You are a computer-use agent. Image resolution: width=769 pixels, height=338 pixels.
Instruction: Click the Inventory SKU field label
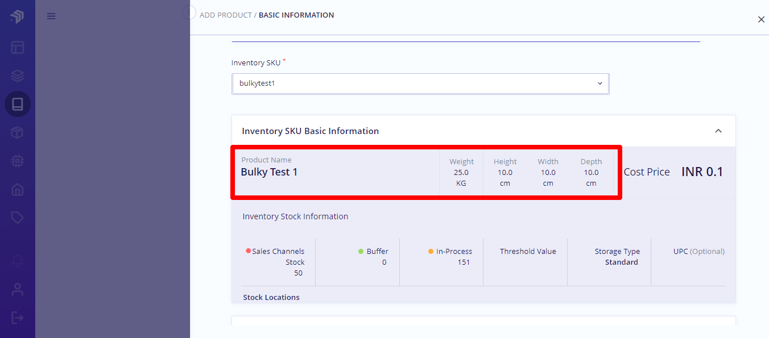tap(256, 63)
